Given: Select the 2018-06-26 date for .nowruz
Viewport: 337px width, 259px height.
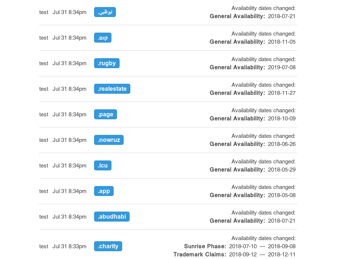Looking at the screenshot, I should (282, 144).
